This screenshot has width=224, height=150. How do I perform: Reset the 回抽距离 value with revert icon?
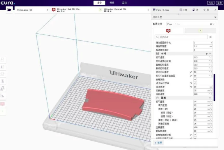click(191, 87)
